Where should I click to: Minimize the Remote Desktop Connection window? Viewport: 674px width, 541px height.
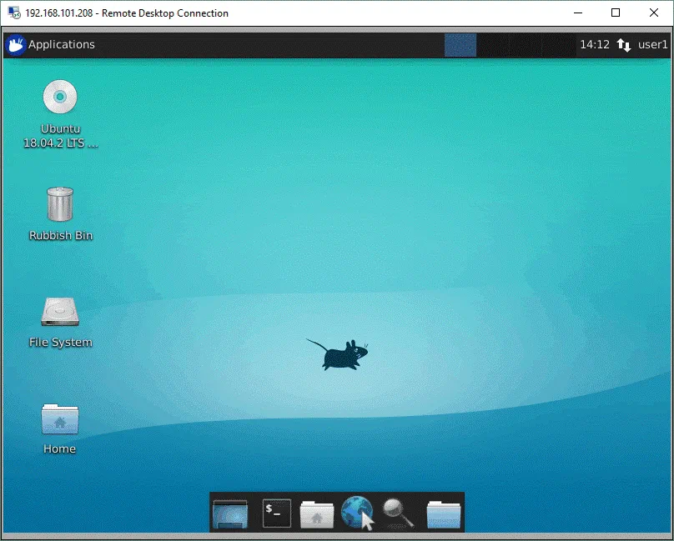[x=577, y=13]
